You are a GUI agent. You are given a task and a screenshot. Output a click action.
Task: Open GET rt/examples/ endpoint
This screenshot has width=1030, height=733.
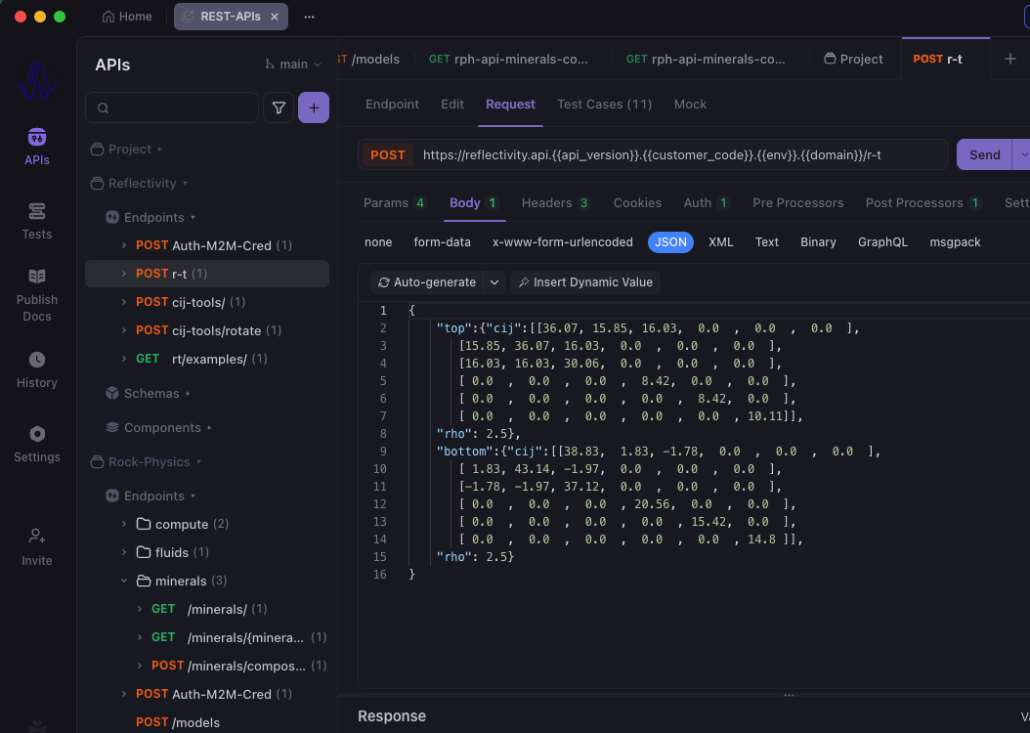click(207, 359)
